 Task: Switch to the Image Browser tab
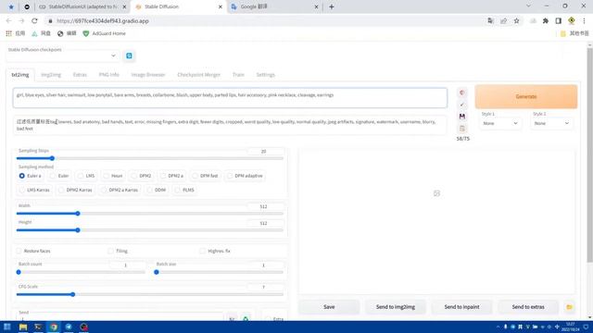tap(148, 75)
